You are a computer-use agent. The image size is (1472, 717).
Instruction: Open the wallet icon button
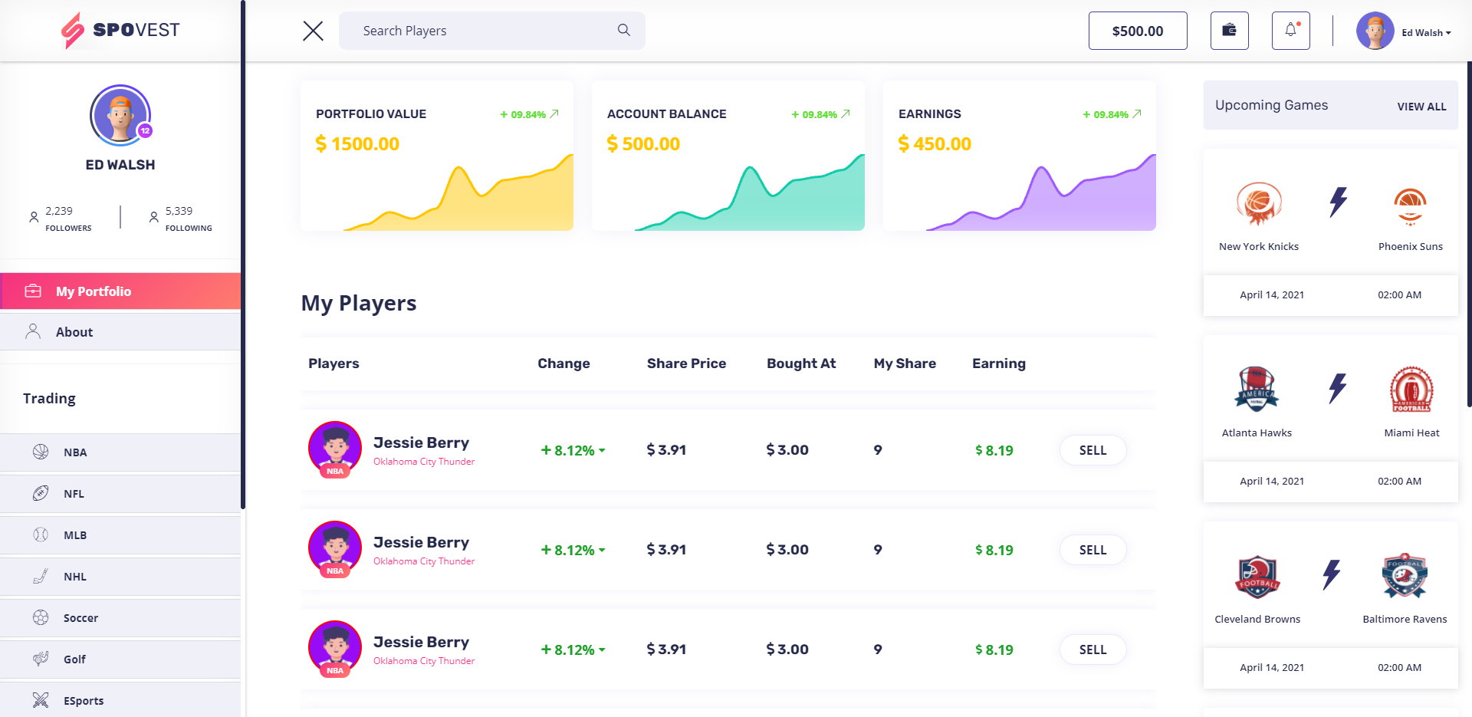pos(1230,31)
